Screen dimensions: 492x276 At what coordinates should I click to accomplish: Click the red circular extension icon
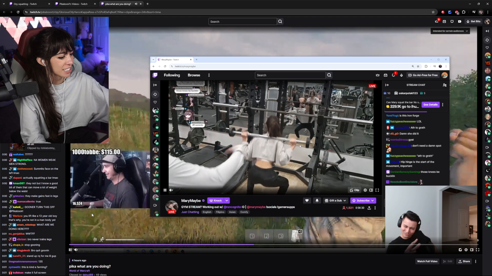(443, 12)
